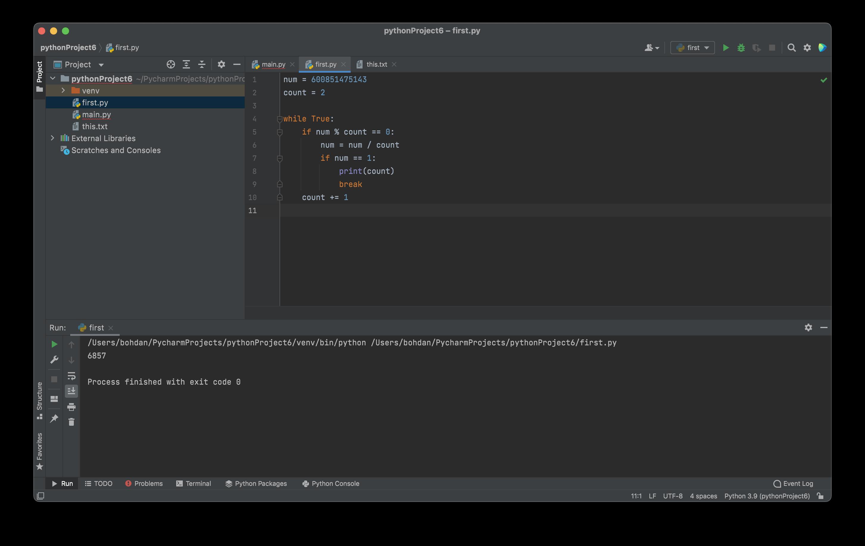
Task: Click the Debug bug icon
Action: 741,48
